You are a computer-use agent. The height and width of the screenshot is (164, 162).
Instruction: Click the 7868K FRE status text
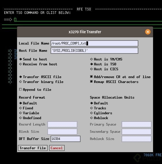pos(152,155)
